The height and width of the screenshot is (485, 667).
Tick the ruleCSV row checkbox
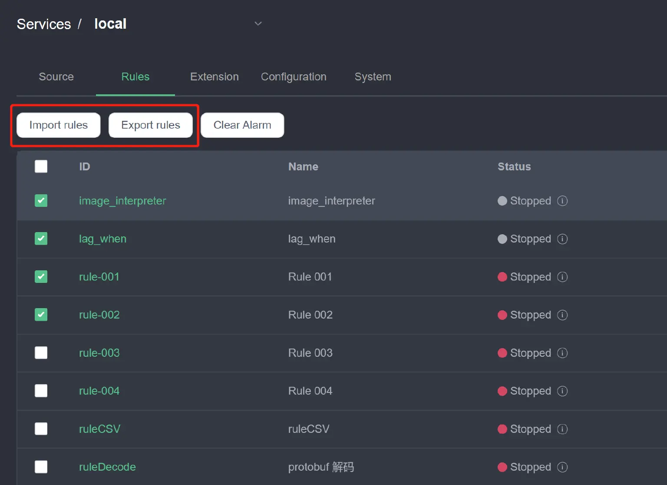(x=41, y=429)
